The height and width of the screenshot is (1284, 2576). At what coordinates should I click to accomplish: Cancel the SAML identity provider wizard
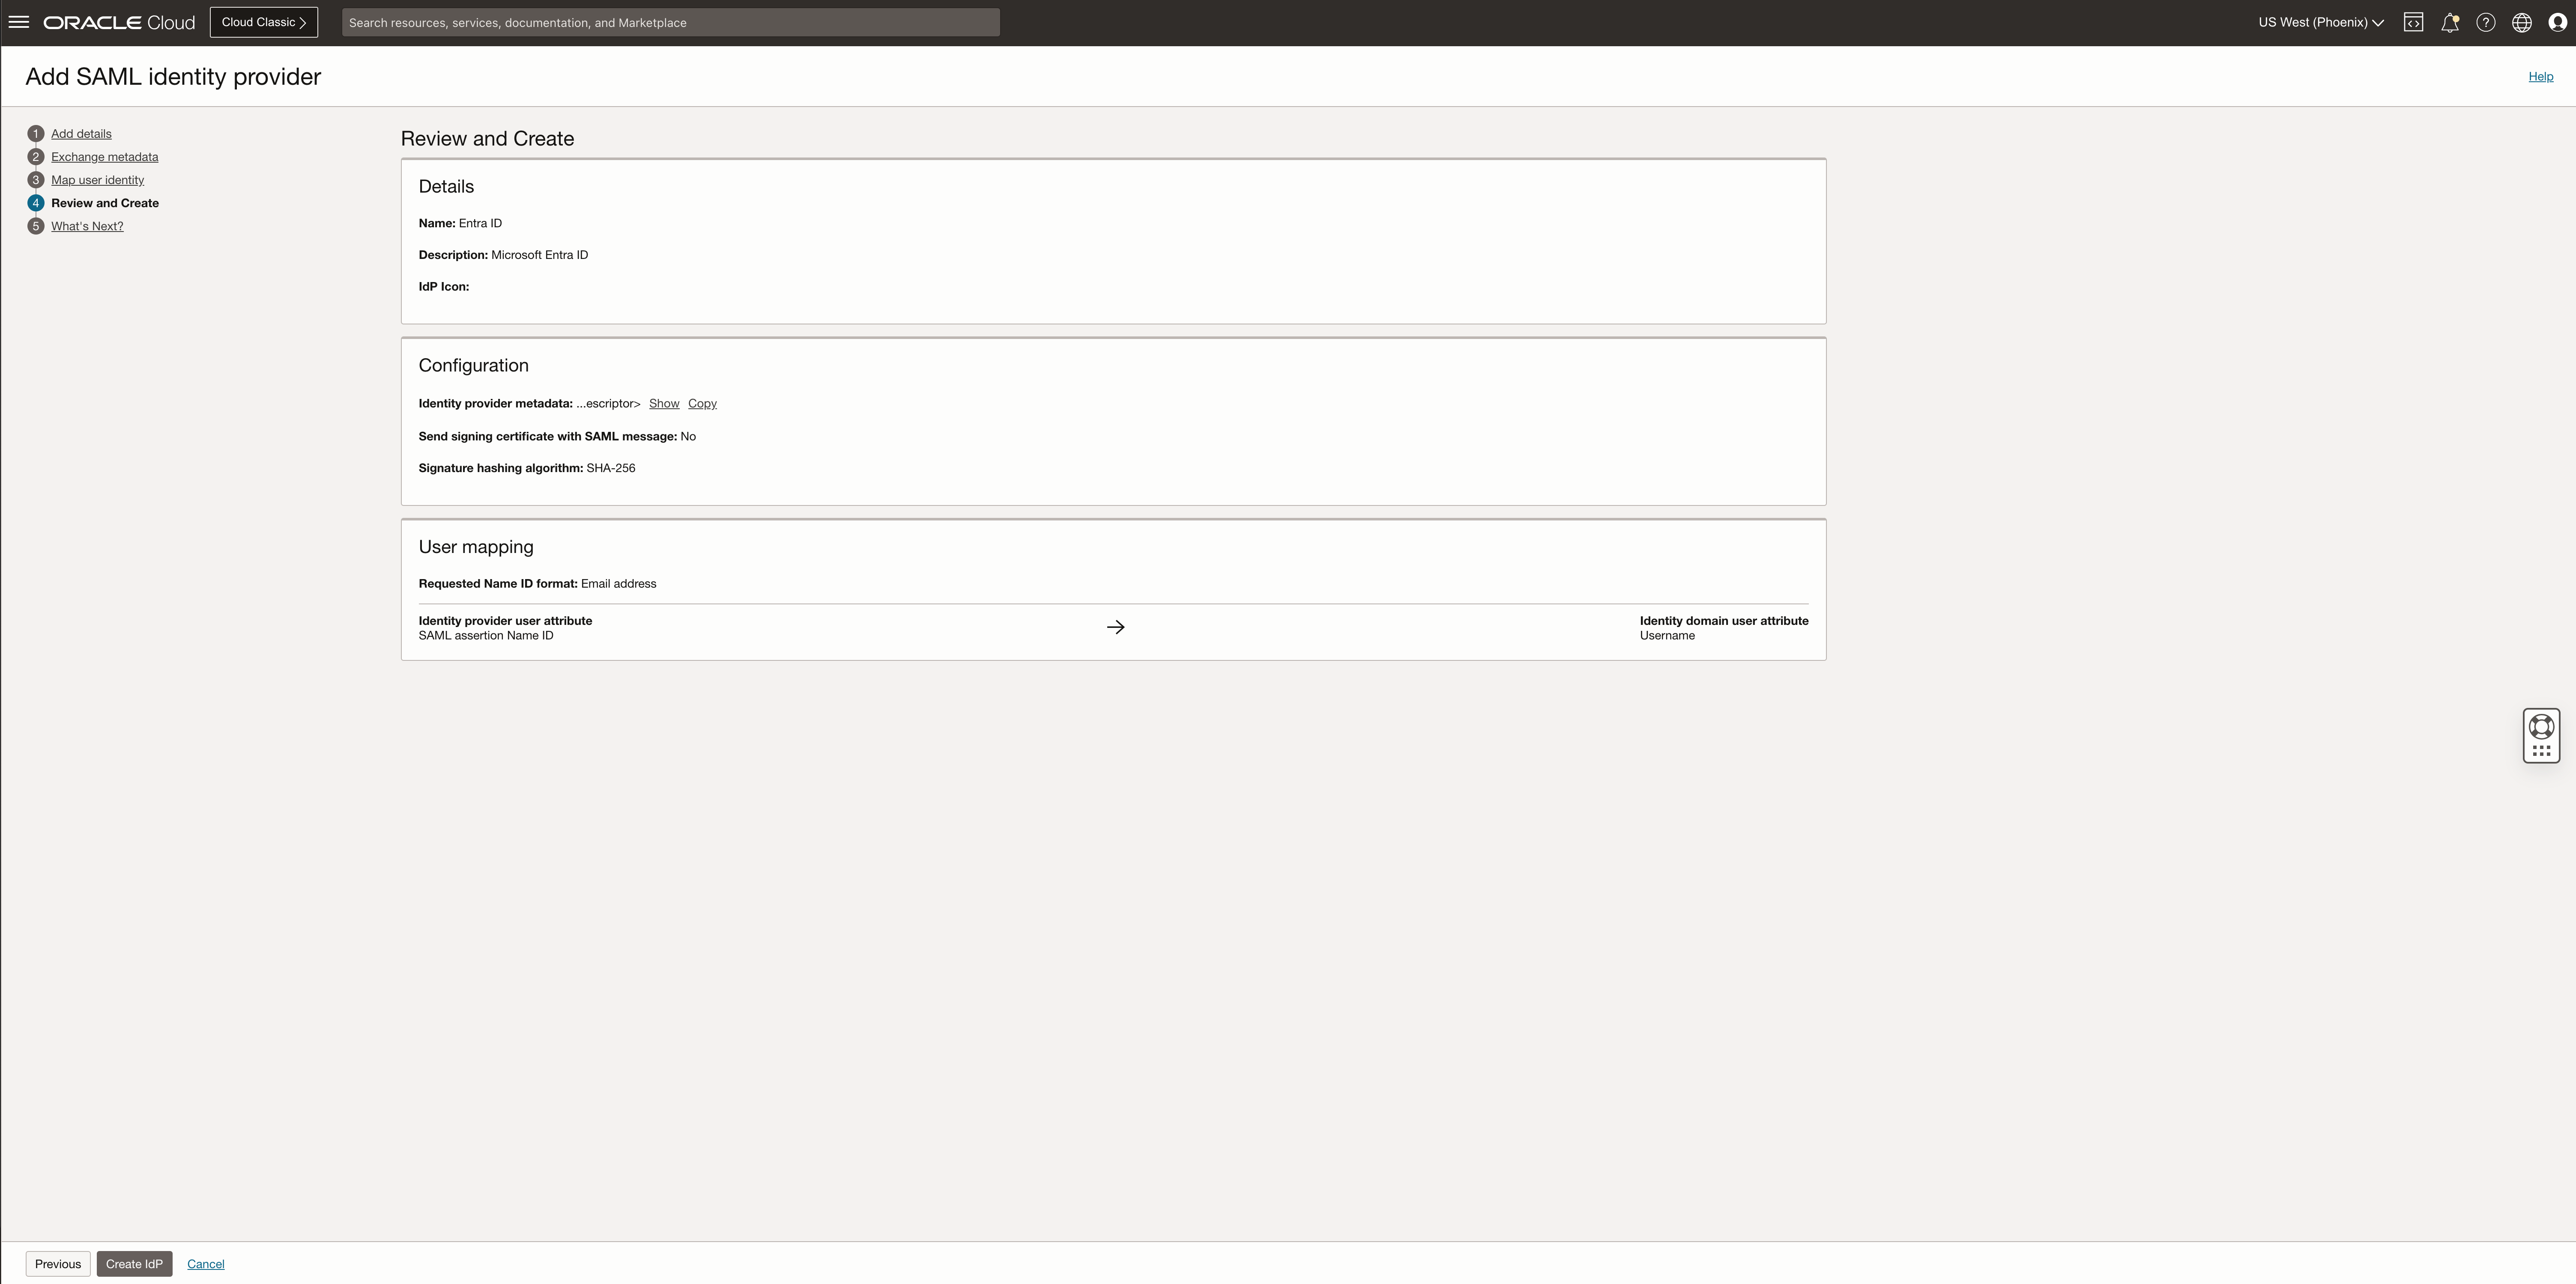click(206, 1264)
